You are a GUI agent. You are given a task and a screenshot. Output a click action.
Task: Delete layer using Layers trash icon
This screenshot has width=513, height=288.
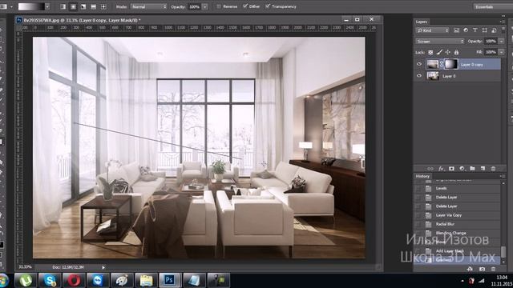click(x=493, y=169)
